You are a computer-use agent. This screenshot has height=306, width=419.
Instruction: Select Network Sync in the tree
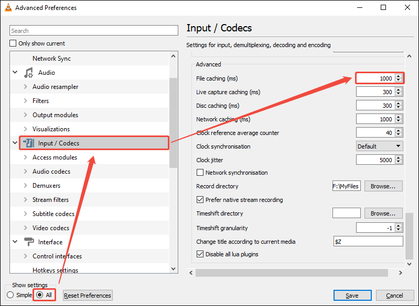point(51,59)
